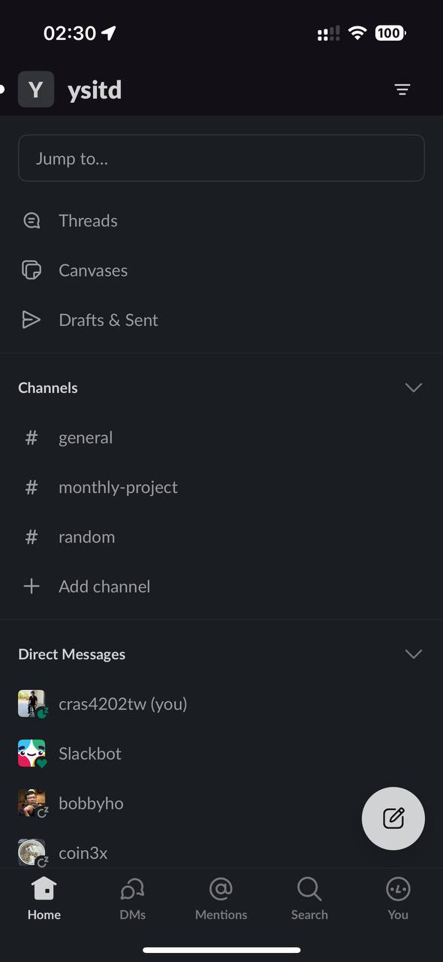Screen dimensions: 443x962
Task: Open the Slackbot avatar conversation
Action: click(32, 753)
